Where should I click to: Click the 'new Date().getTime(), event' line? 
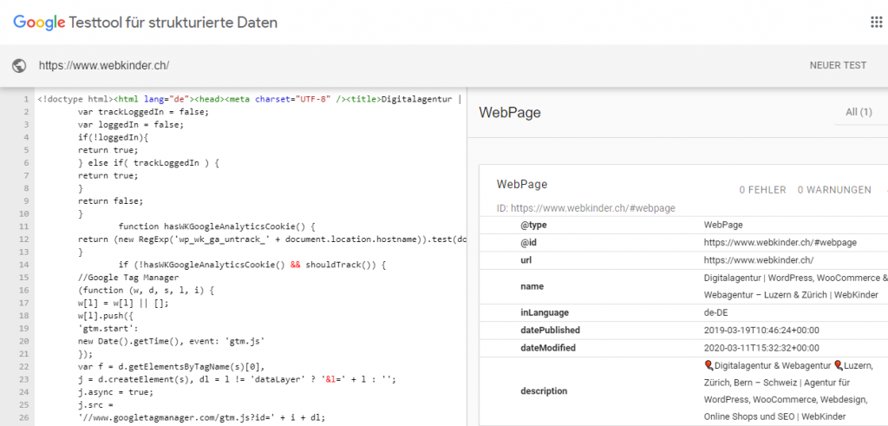pos(172,342)
